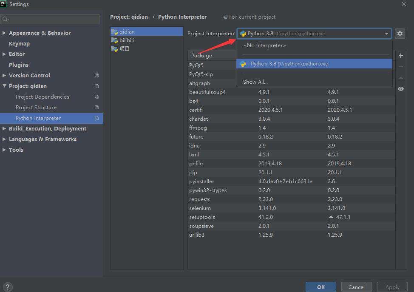
Task: Select the beautifulsoup4 package row
Action: [x=292, y=92]
